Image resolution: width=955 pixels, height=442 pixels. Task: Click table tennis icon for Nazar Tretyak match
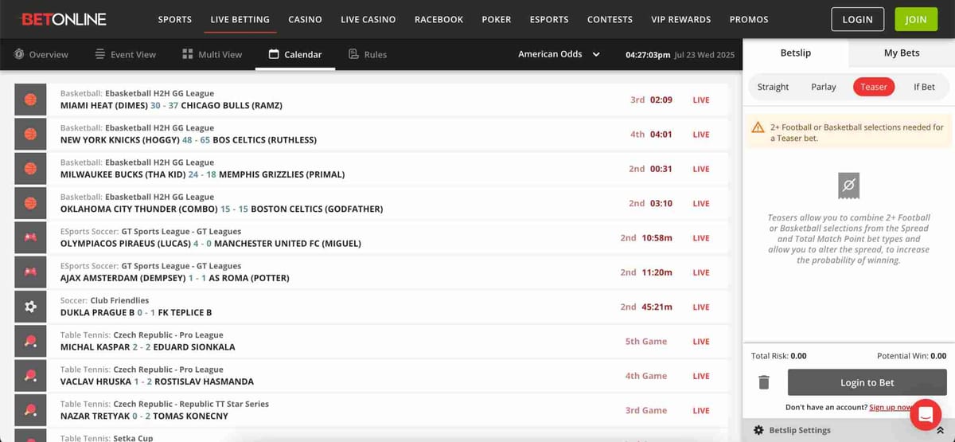[31, 410]
